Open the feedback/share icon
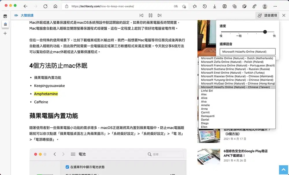This screenshot has height=175, width=289. pos(254,6)
